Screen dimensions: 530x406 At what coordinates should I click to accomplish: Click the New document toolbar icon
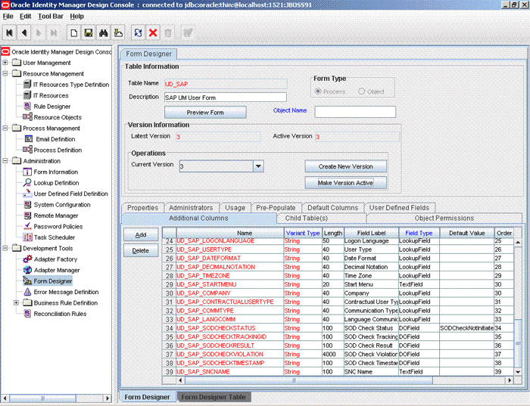tap(73, 33)
